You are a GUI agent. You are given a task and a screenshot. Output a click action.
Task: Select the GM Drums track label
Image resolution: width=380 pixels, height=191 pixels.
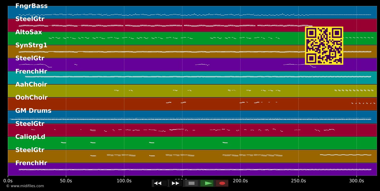click(33, 111)
